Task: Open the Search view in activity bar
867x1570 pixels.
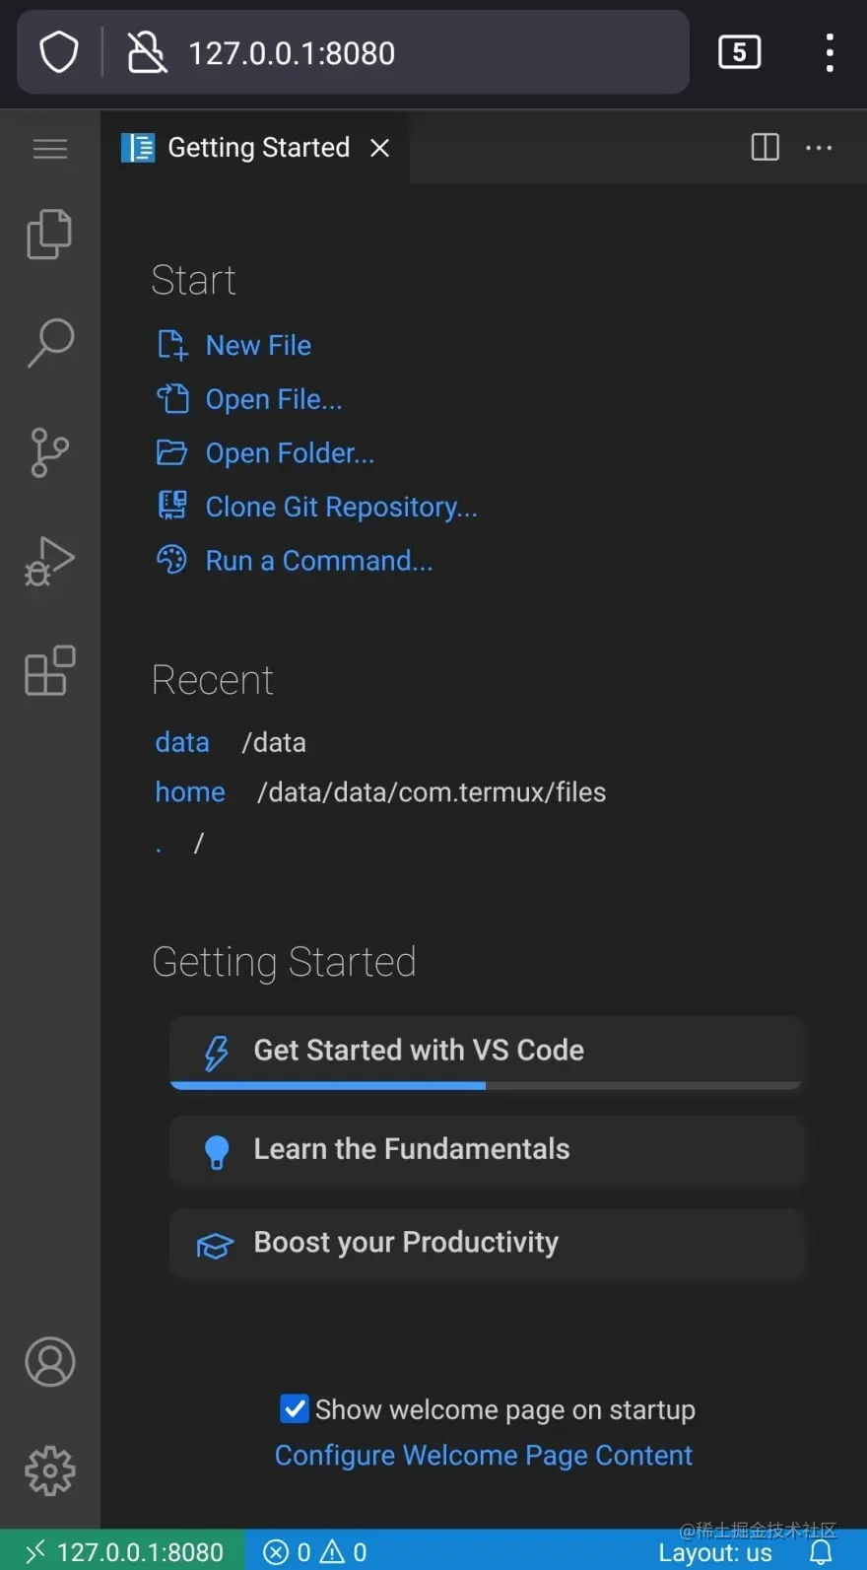Action: (x=50, y=343)
